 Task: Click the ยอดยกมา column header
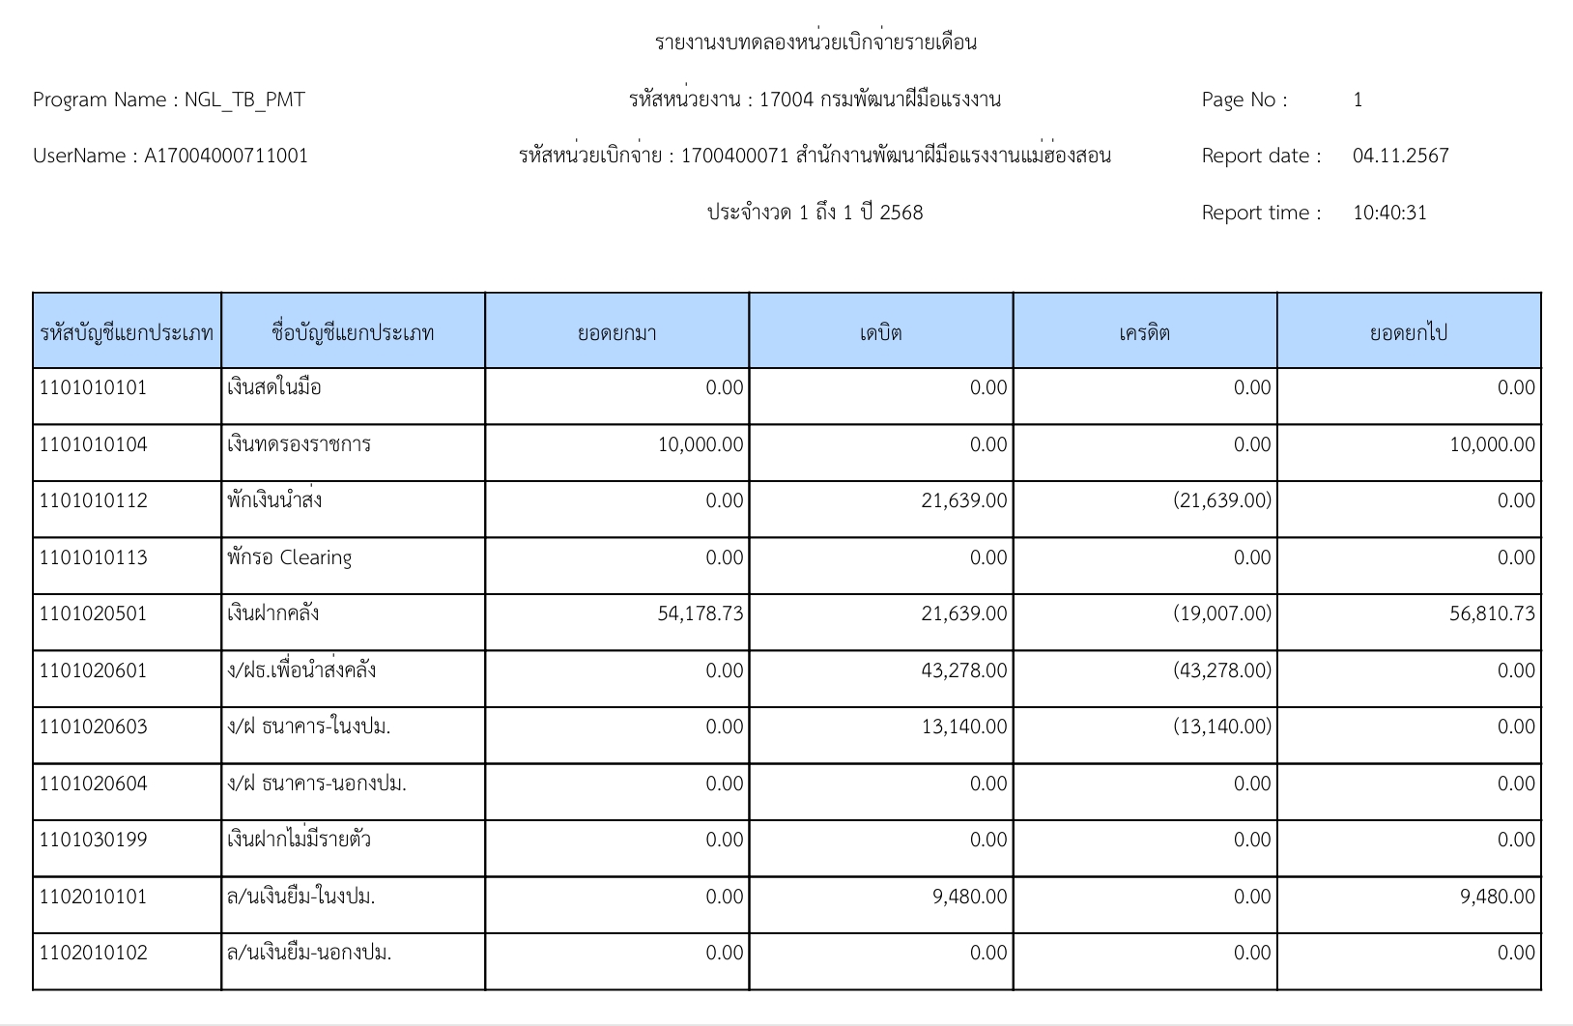616,333
